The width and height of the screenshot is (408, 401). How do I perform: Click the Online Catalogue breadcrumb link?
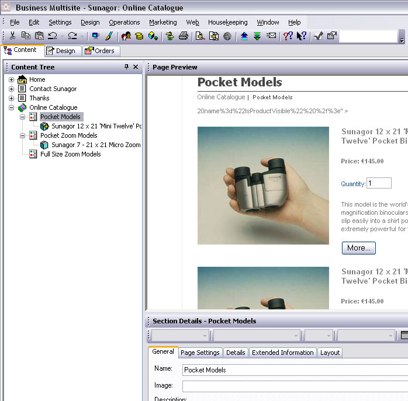coord(221,97)
